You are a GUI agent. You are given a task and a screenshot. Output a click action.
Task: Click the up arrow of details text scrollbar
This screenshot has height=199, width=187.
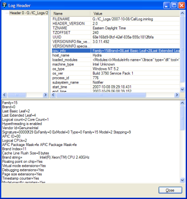(x=182, y=103)
